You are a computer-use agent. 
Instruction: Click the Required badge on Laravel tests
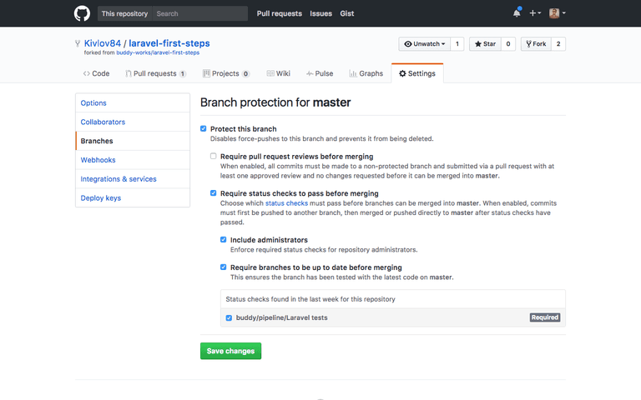(544, 317)
